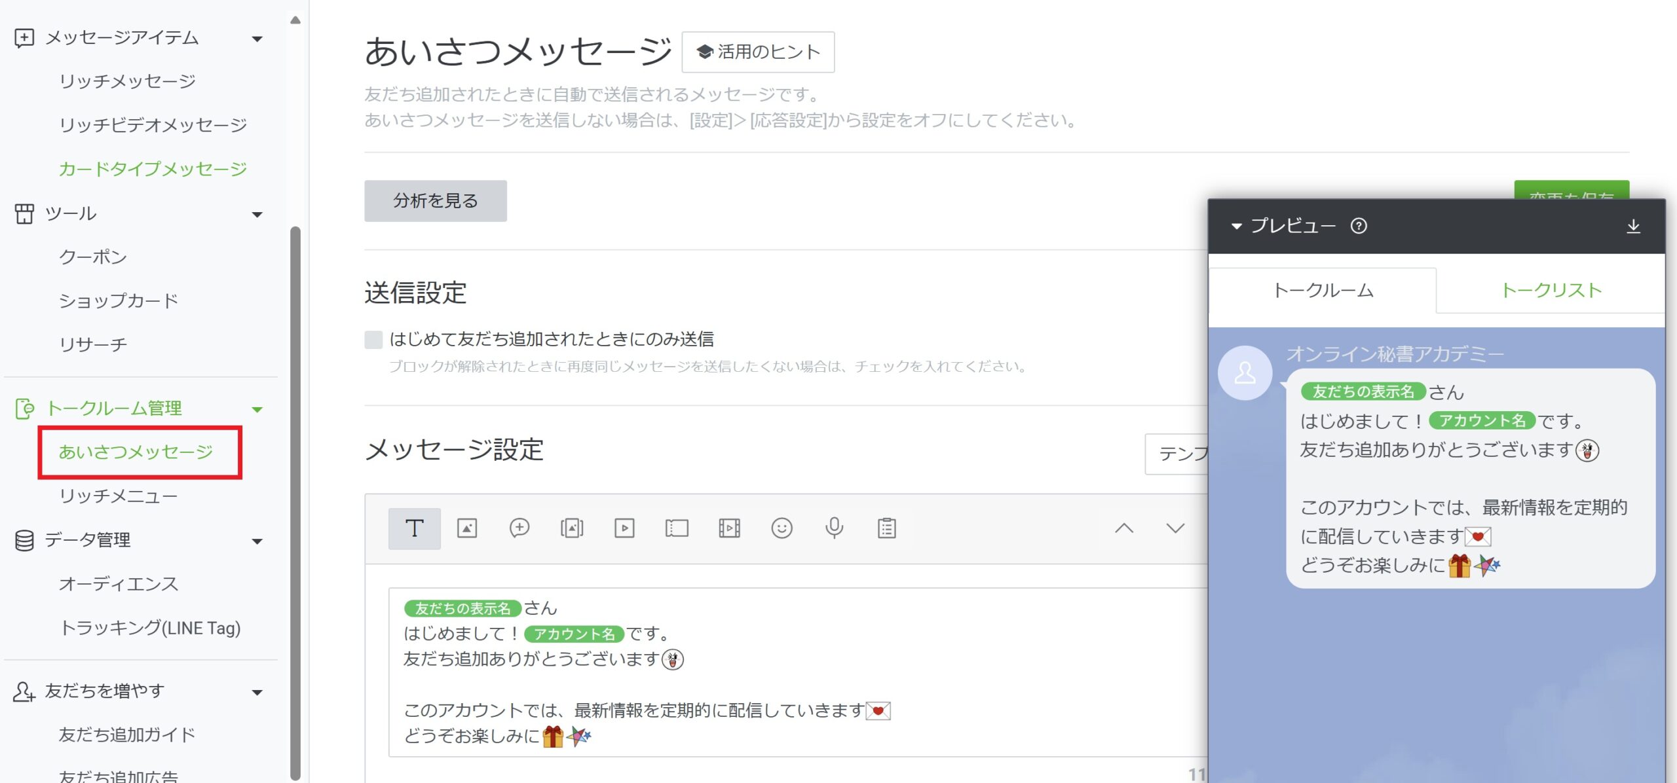Open the 活用のヒント button
Screen dimensions: 1677x783
758,52
